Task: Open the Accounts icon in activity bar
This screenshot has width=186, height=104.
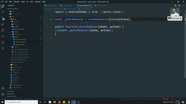Action: point(3,88)
